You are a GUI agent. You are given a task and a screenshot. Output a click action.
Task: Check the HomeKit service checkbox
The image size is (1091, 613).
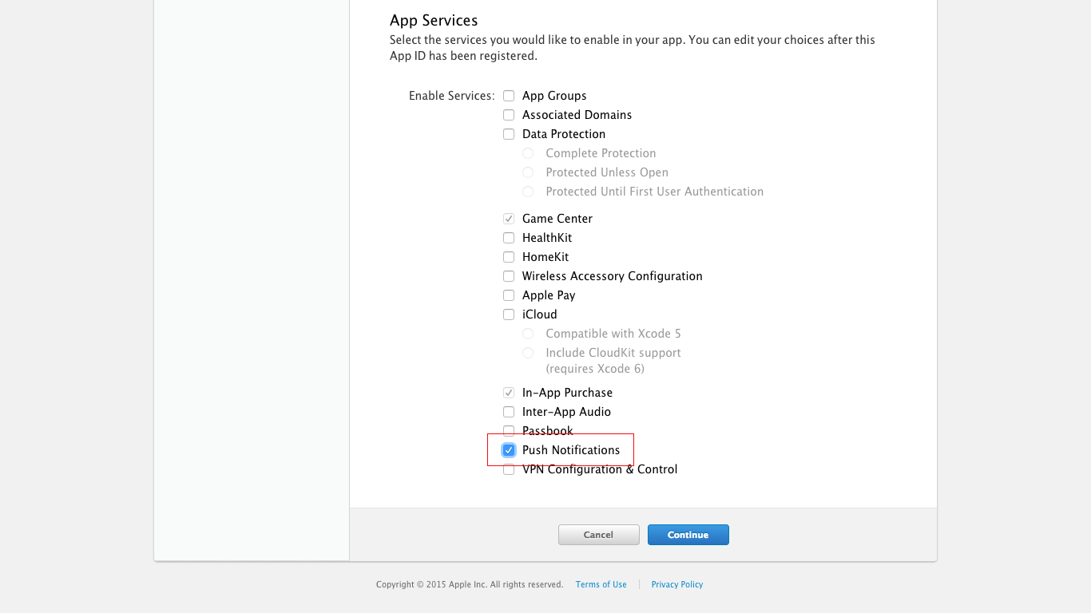click(509, 256)
